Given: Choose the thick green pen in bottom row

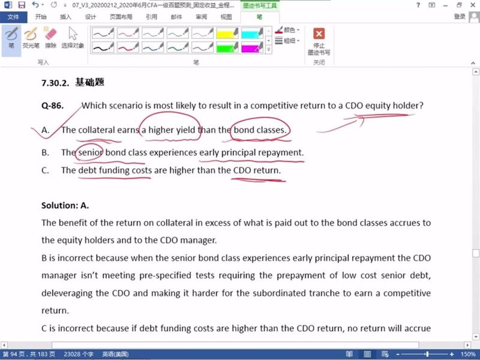Looking at the screenshot, I should coord(178,47).
